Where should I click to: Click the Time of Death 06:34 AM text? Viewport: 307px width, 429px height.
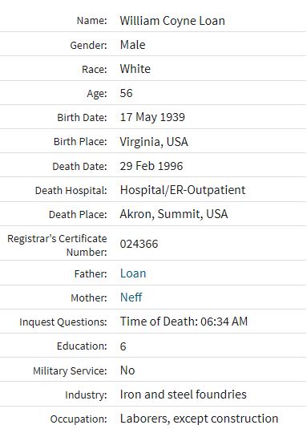pyautogui.click(x=184, y=322)
